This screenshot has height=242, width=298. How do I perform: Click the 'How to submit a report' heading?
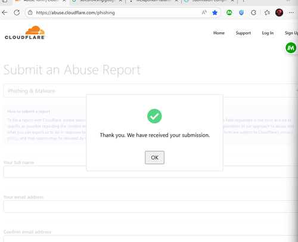coord(29,111)
